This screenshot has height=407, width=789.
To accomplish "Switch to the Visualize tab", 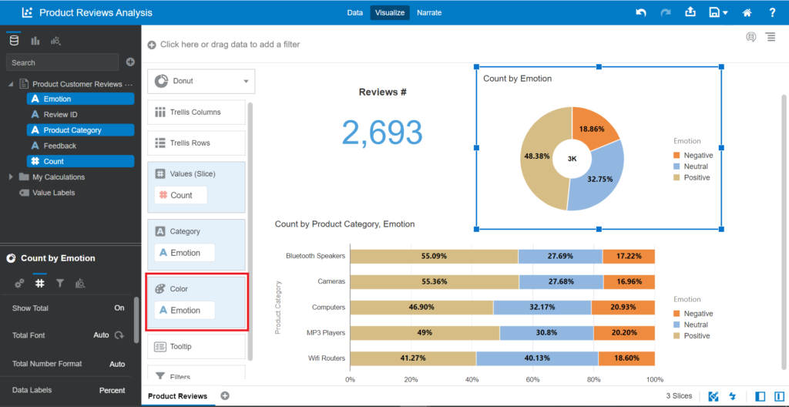I will click(390, 12).
